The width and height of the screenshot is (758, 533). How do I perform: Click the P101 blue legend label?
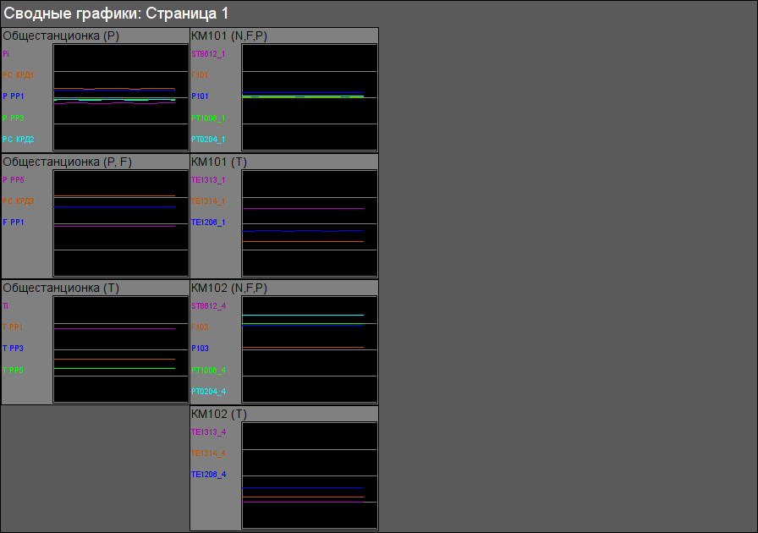[200, 96]
